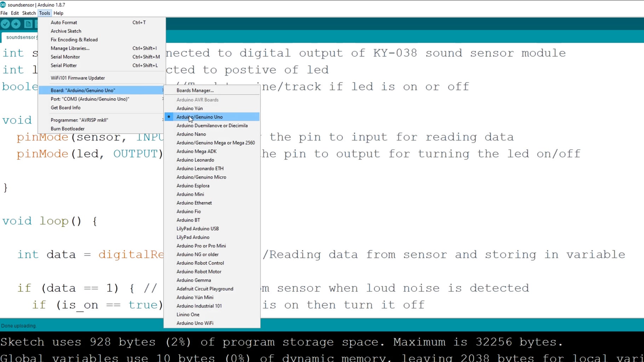
Task: Open the File menu
Action: coord(4,13)
